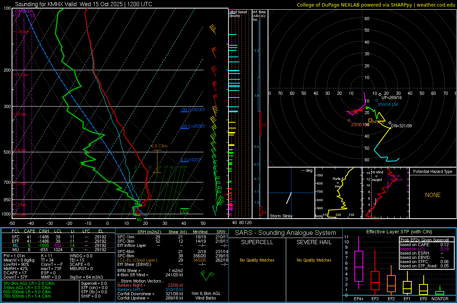Click the 'Classic Supercell' magenta label

(x=396, y=178)
